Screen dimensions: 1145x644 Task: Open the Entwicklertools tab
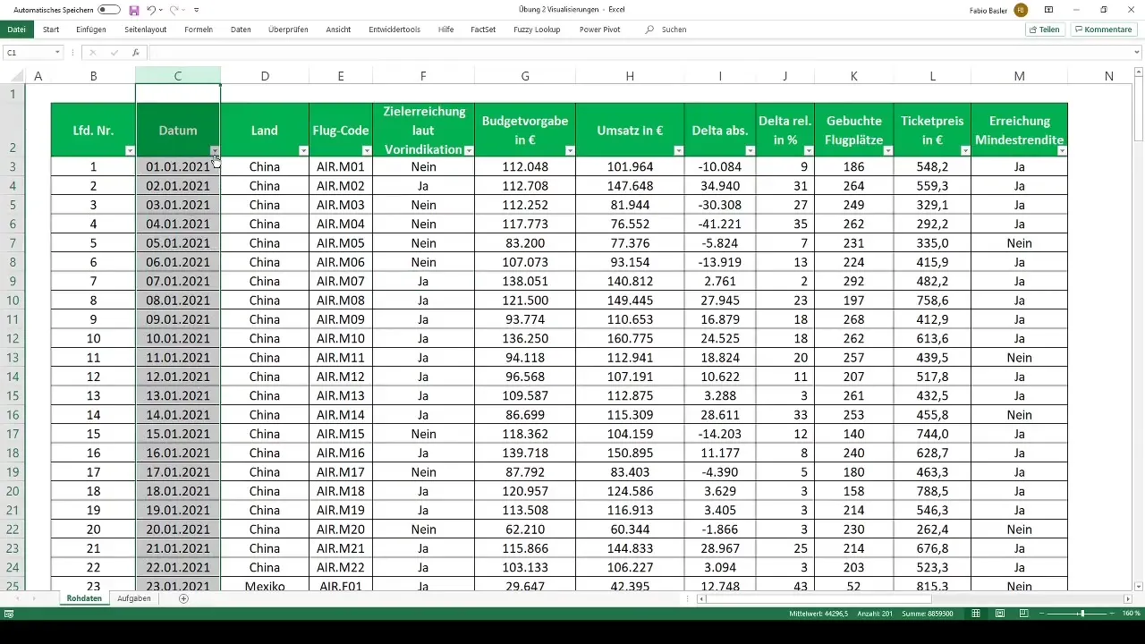[x=394, y=30]
